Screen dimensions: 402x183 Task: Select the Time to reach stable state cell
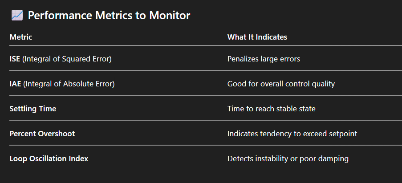(x=271, y=109)
